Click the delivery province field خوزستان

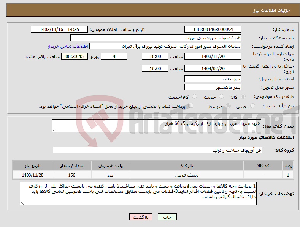click(x=213, y=79)
